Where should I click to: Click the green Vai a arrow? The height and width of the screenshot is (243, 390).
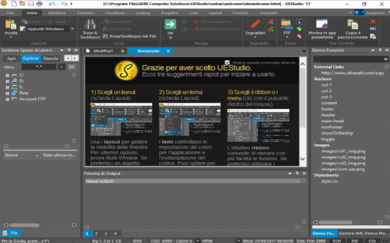(170, 24)
